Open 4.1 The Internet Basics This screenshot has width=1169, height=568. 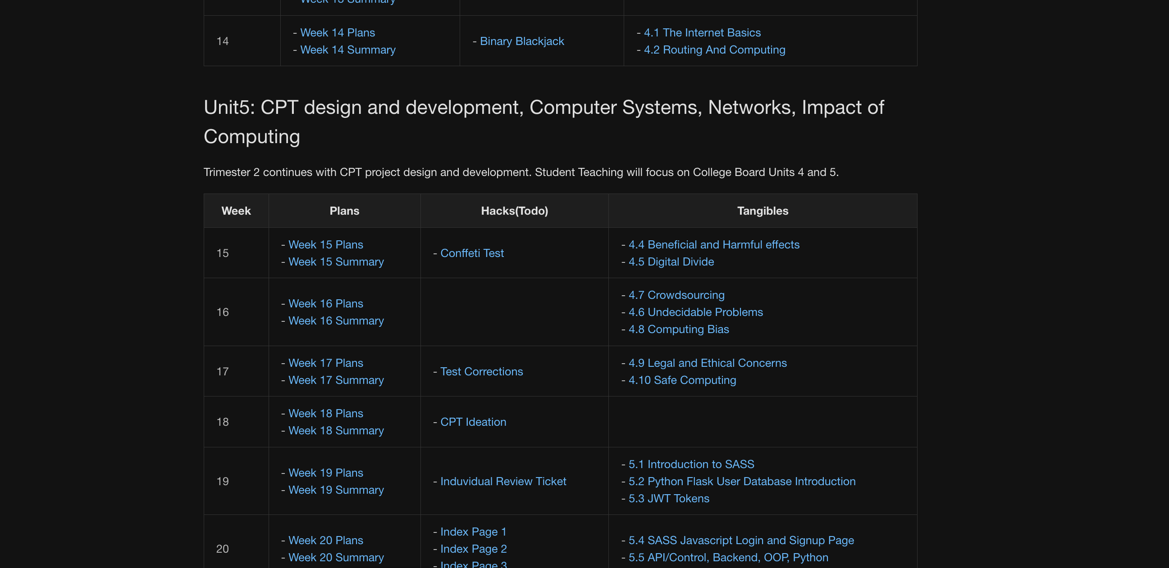[702, 33]
